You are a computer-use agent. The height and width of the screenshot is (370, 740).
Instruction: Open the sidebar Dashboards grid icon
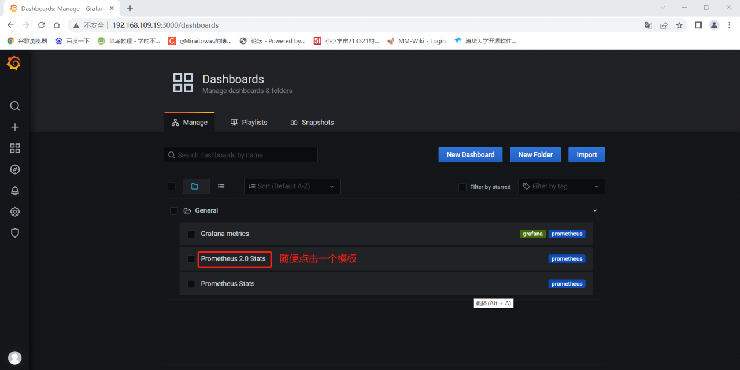point(15,149)
